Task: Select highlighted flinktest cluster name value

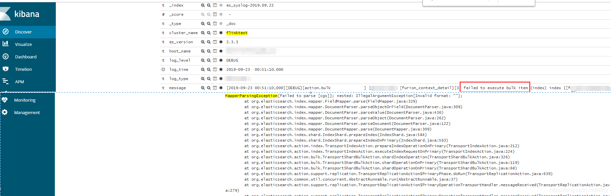Action: (x=237, y=33)
